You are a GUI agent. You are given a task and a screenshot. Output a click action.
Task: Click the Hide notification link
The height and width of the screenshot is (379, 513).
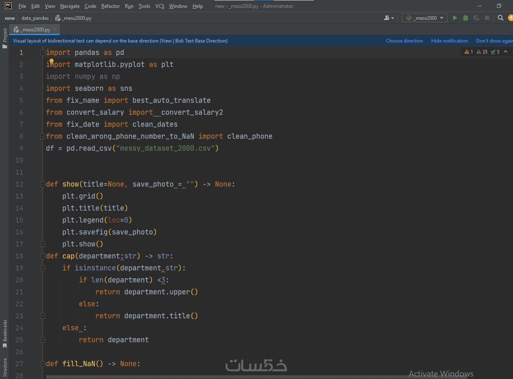449,41
